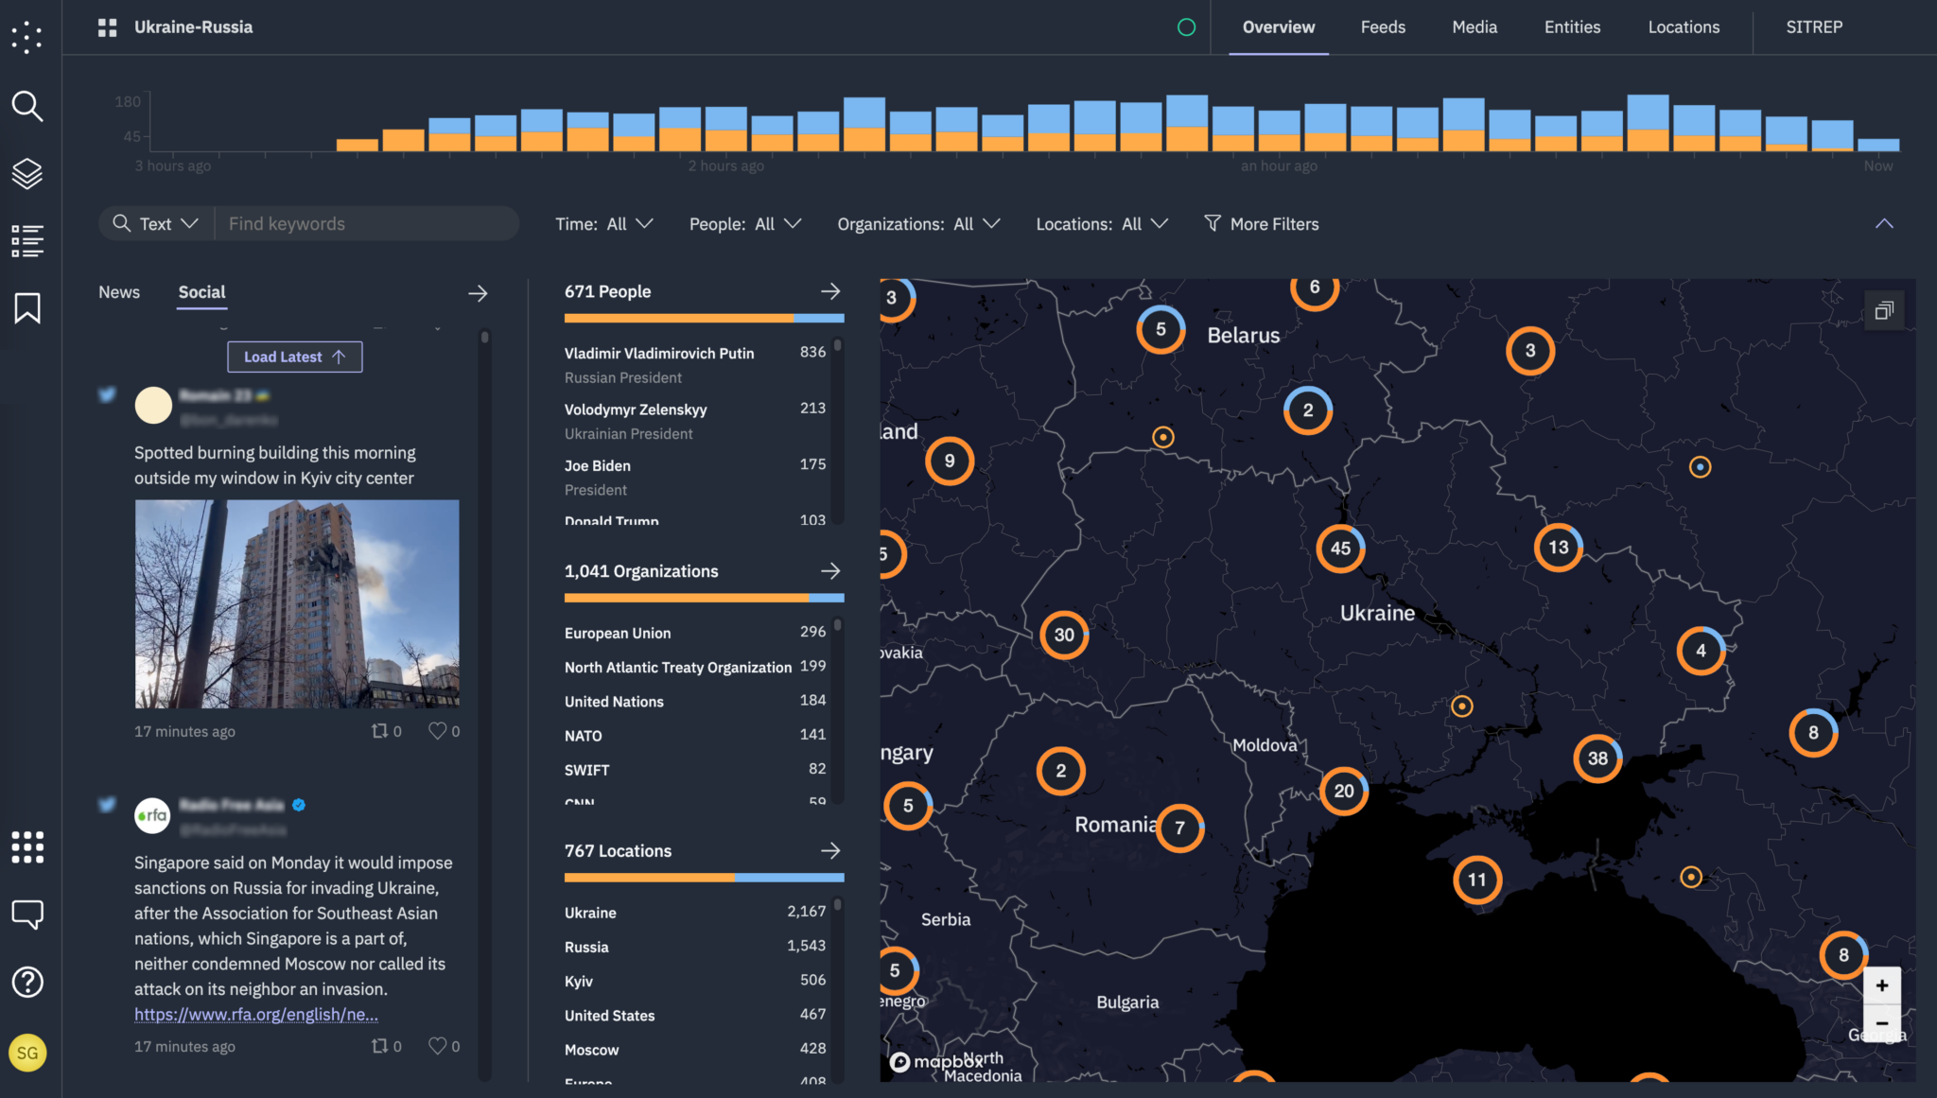Screen dimensions: 1937x1098
Task: Open the list view icon in the sidebar
Action: (x=27, y=240)
